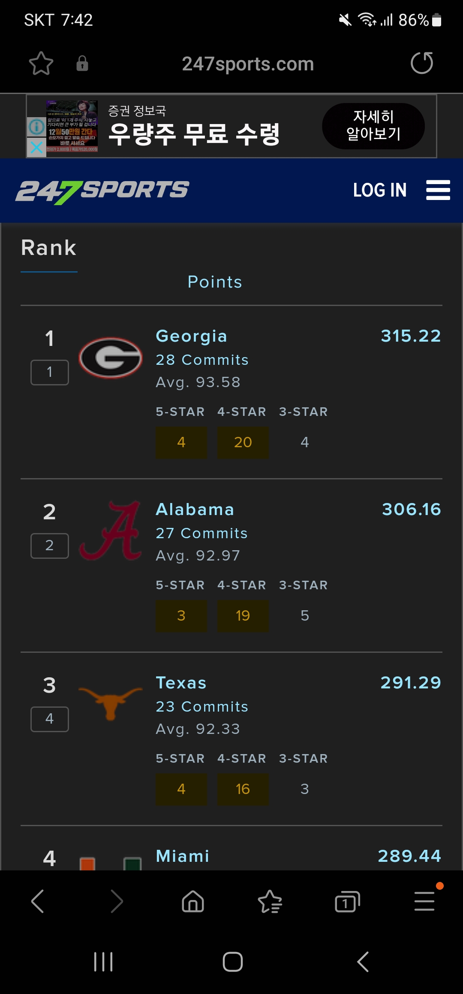This screenshot has height=994, width=463.
Task: Open the bookmarks list icon
Action: (x=270, y=901)
